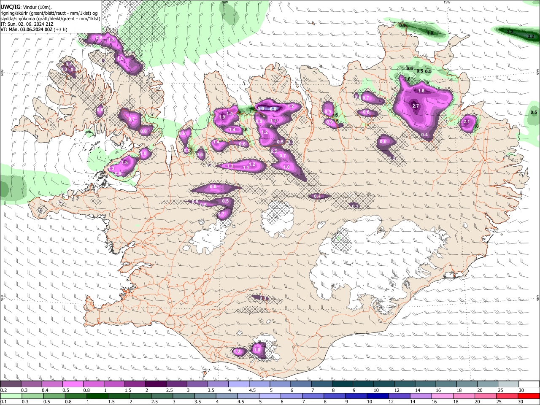
Task: Select the 'IT: Sun. 02. 06. 2024 21Z' line
Action: pyautogui.click(x=27, y=24)
